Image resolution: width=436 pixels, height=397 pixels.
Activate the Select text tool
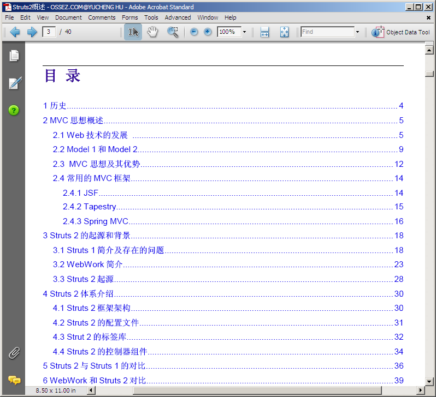(x=133, y=32)
